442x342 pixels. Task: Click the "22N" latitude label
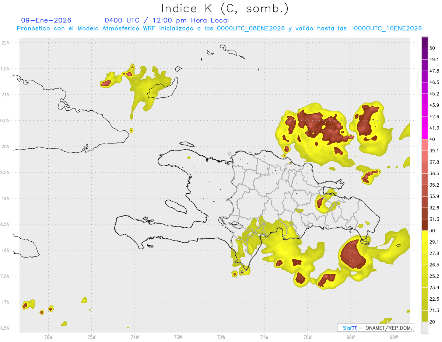[6, 43]
